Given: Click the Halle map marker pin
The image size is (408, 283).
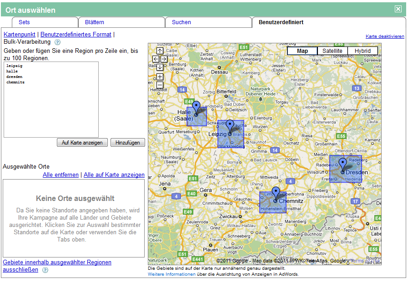Looking at the screenshot, I should coord(196,108).
